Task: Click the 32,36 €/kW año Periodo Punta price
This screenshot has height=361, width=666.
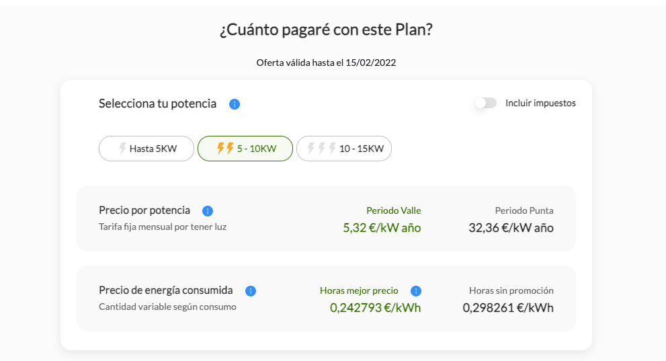Action: pyautogui.click(x=511, y=228)
